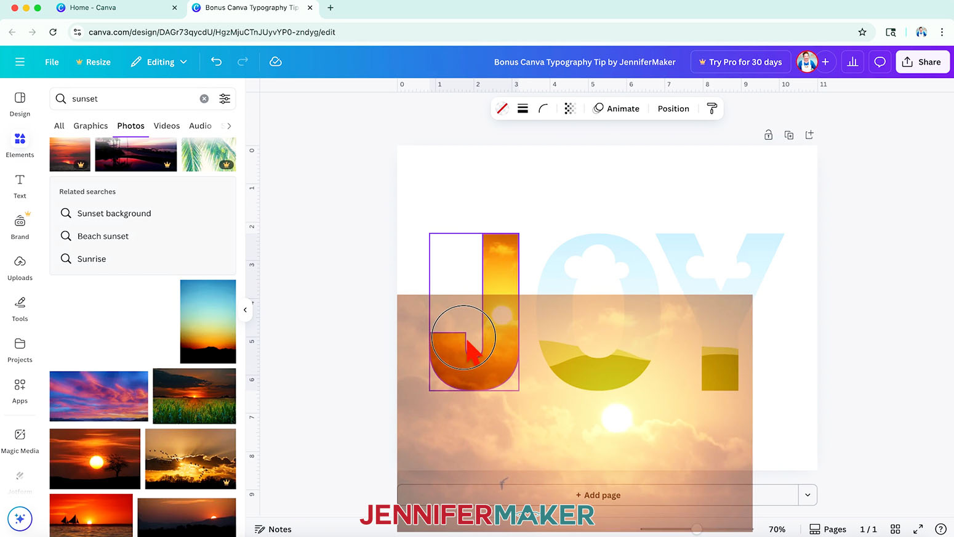Image resolution: width=954 pixels, height=537 pixels.
Task: Open the Notes panel
Action: [273, 529]
